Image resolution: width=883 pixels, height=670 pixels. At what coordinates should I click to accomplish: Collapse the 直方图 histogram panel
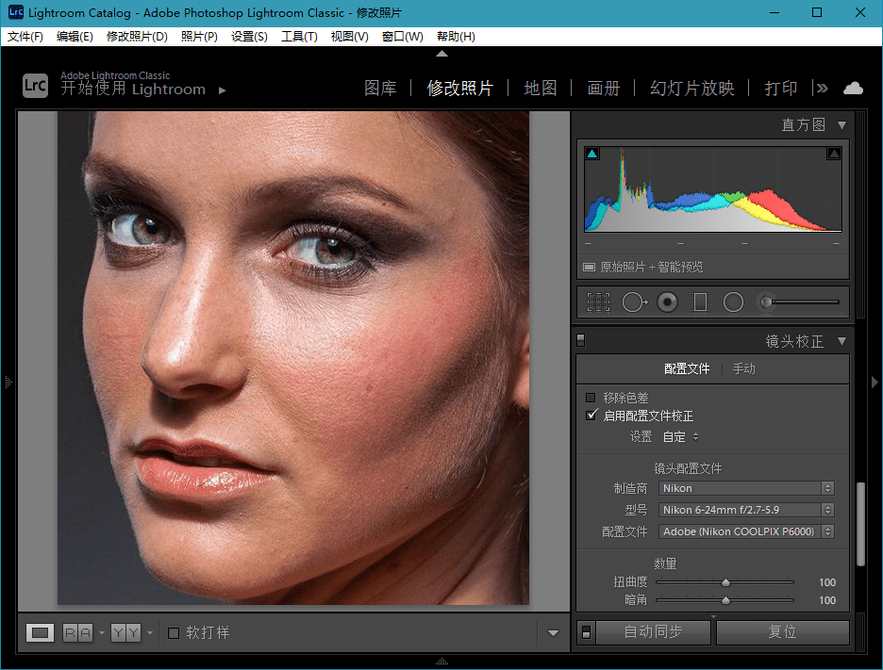[x=842, y=123]
